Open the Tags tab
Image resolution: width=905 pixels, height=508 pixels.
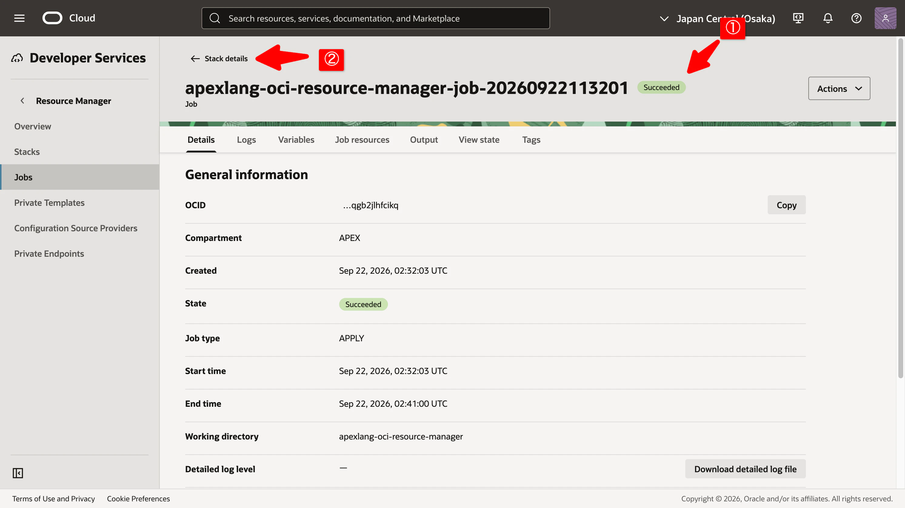click(531, 139)
